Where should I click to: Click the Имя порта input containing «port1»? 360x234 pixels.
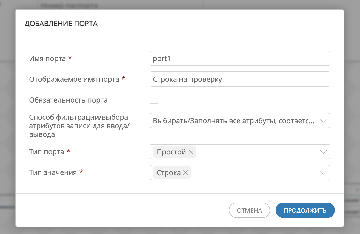[x=240, y=58]
